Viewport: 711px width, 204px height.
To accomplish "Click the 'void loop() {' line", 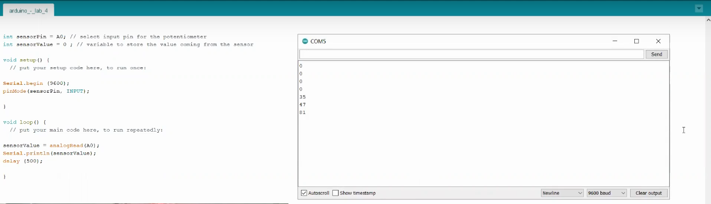I will point(25,122).
